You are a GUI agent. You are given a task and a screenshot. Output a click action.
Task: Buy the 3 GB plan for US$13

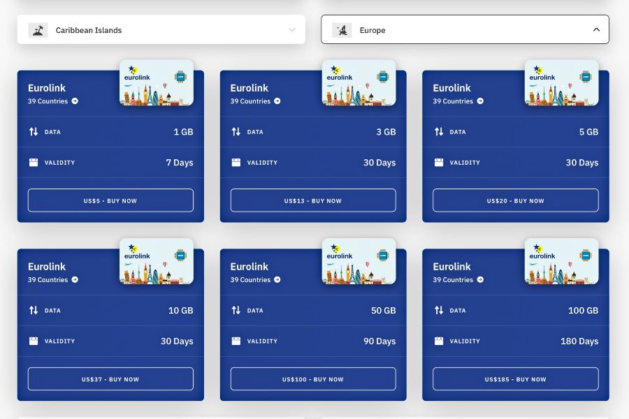[x=313, y=200]
